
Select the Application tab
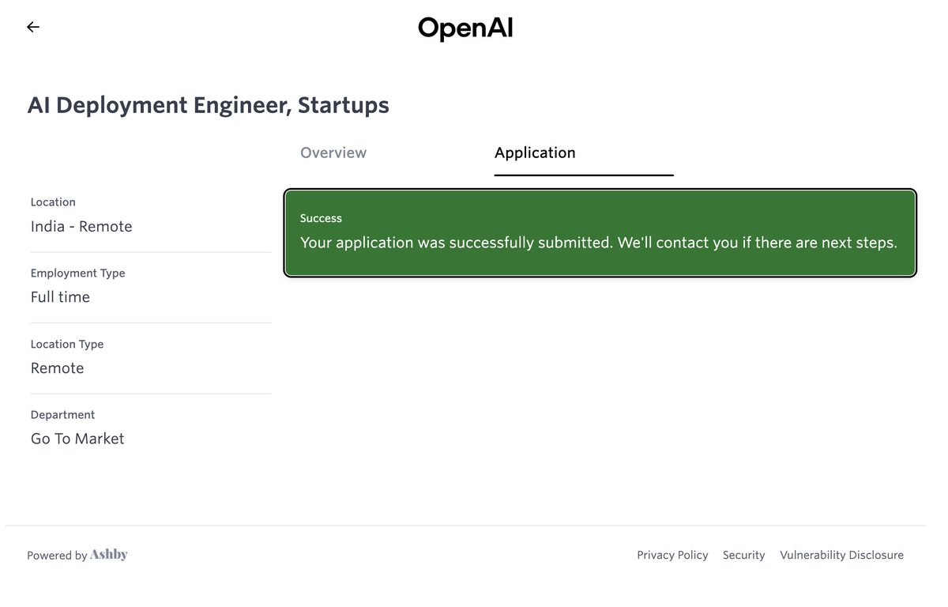535,153
